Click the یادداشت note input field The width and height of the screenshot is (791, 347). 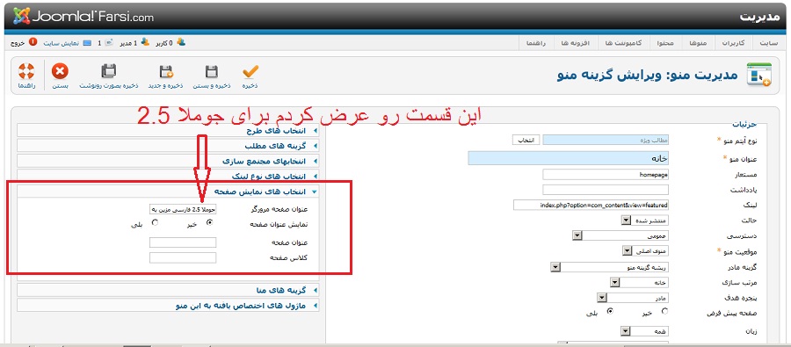[606, 190]
